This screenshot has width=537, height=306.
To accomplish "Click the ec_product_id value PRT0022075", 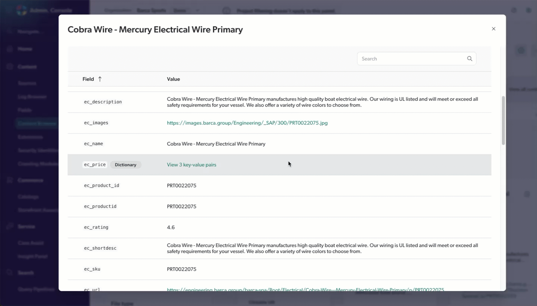I will [181, 185].
